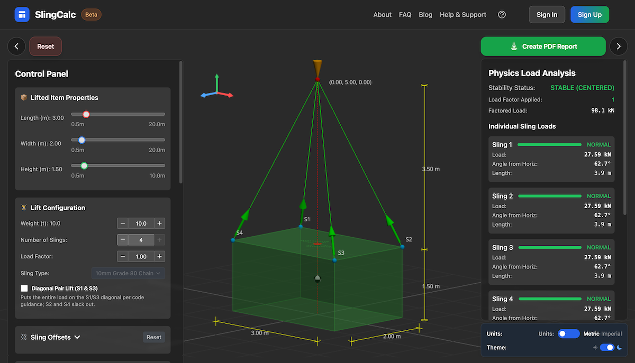Toggle the Theme switch
Image resolution: width=635 pixels, height=363 pixels.
pos(607,347)
